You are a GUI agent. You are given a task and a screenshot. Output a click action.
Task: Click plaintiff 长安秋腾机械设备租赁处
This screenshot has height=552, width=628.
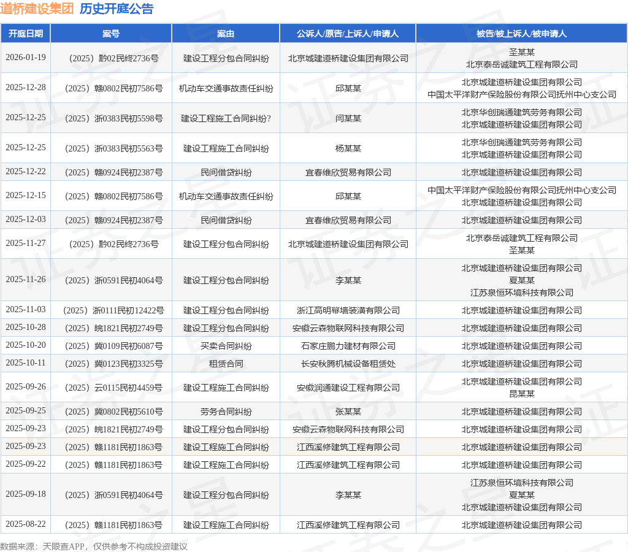coord(348,364)
